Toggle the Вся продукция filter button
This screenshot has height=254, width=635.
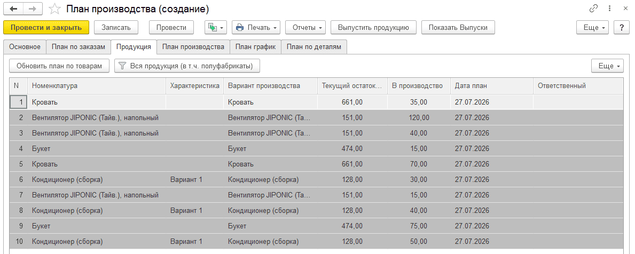pyautogui.click(x=187, y=66)
